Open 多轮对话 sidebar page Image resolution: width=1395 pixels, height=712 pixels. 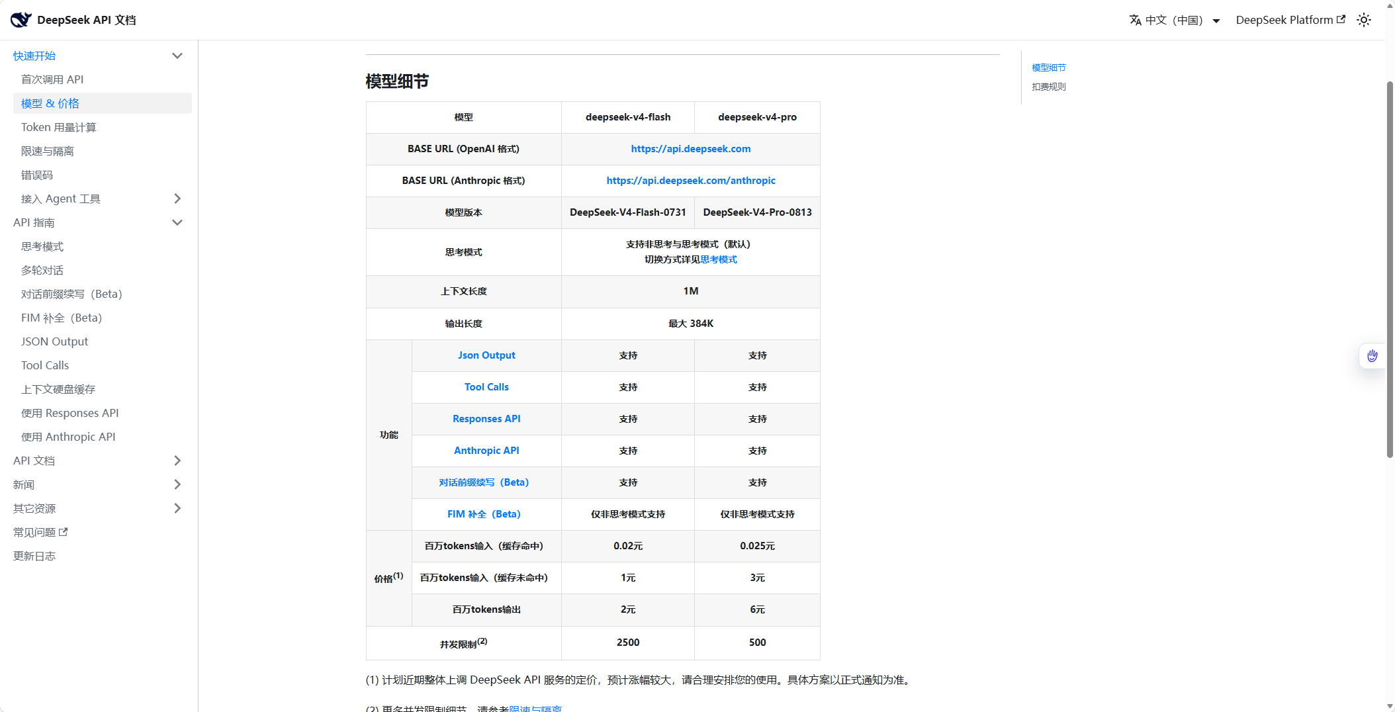(103, 270)
